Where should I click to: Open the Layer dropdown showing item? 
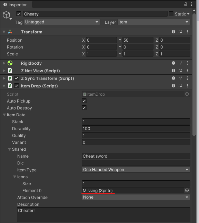pos(154,22)
